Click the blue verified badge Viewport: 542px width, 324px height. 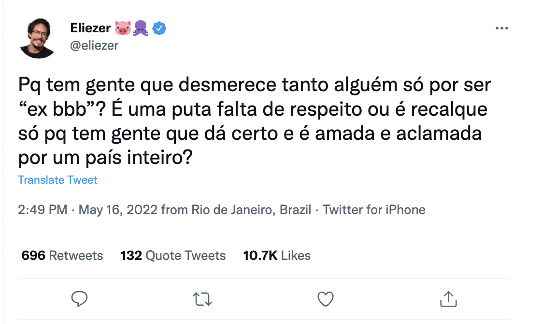tap(159, 29)
